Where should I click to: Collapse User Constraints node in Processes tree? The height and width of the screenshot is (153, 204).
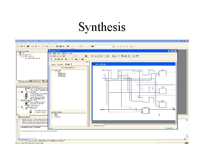coord(19,92)
